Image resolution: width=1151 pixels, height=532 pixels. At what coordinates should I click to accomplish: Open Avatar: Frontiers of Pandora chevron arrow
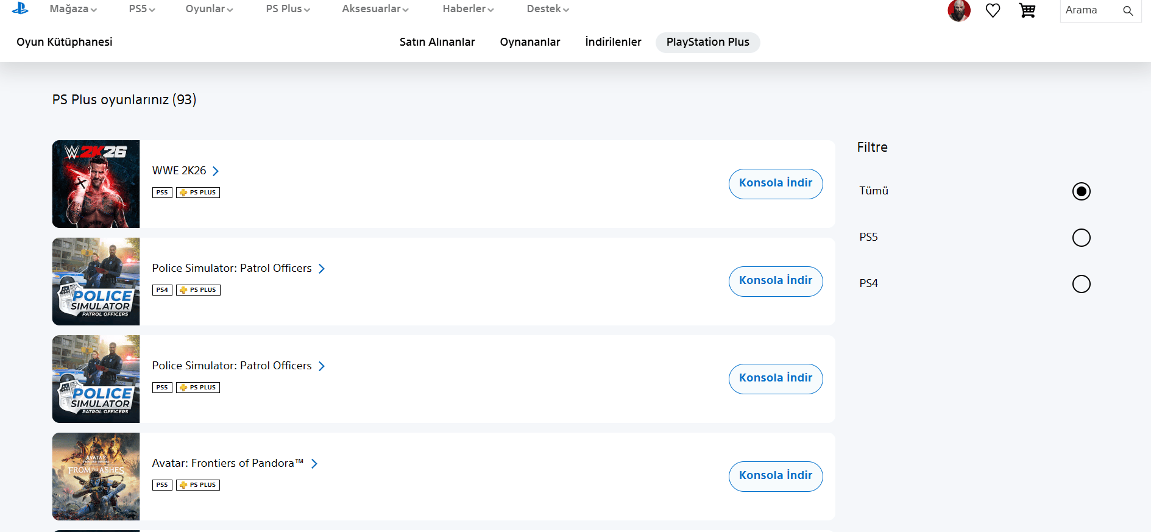pyautogui.click(x=314, y=464)
